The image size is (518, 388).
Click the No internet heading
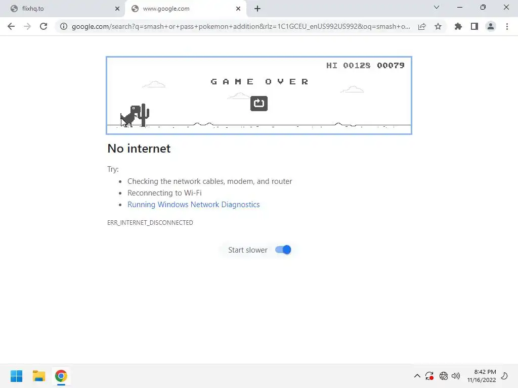tap(139, 149)
